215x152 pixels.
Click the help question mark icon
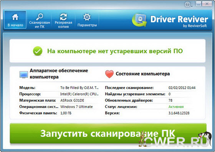187,5
